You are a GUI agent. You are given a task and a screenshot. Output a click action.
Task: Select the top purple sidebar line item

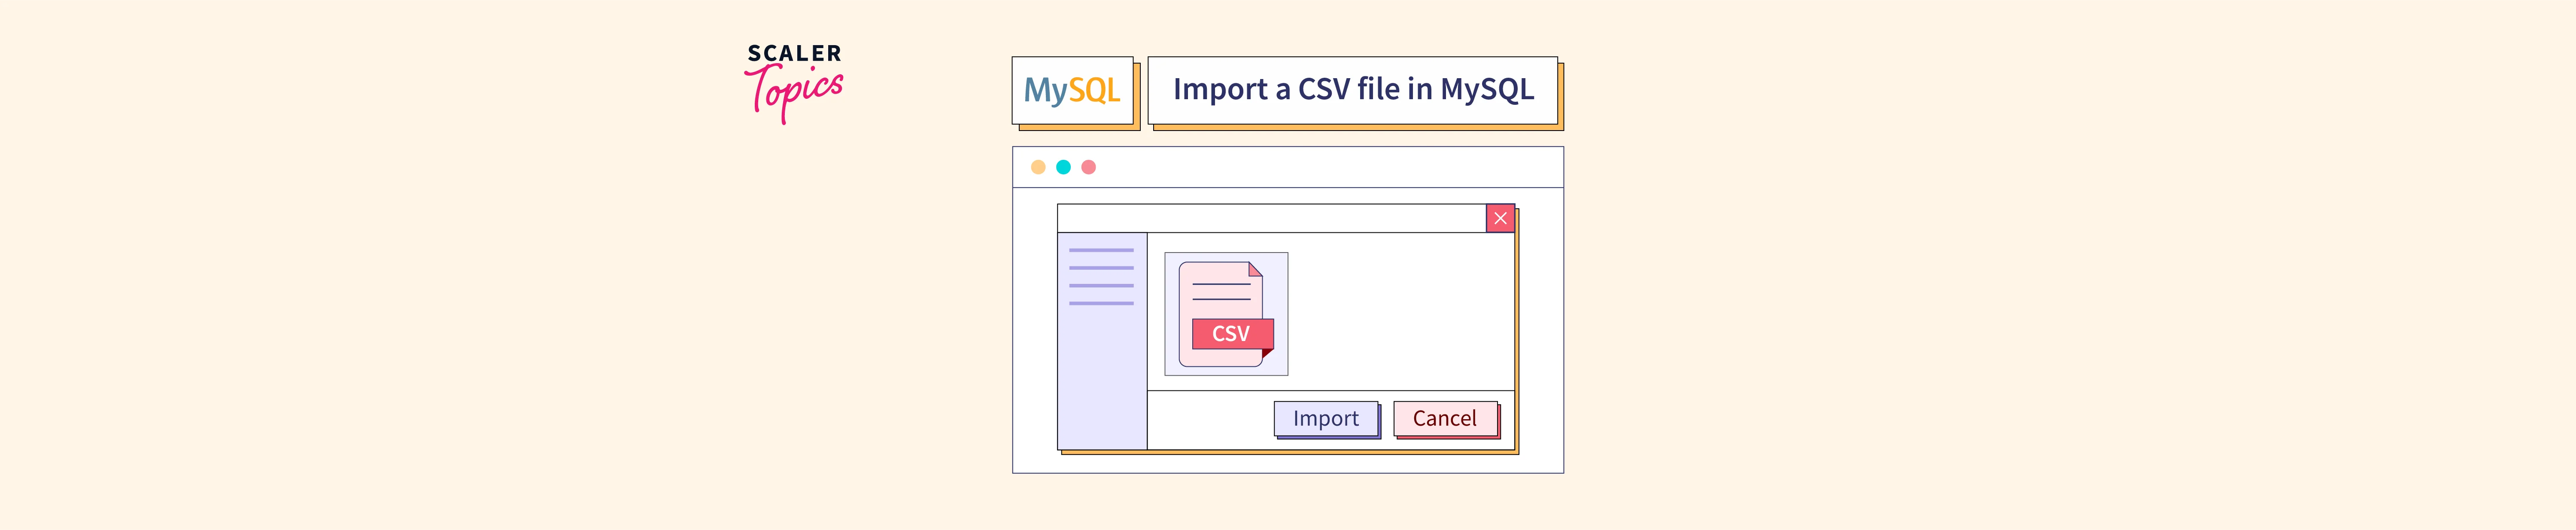(1101, 250)
